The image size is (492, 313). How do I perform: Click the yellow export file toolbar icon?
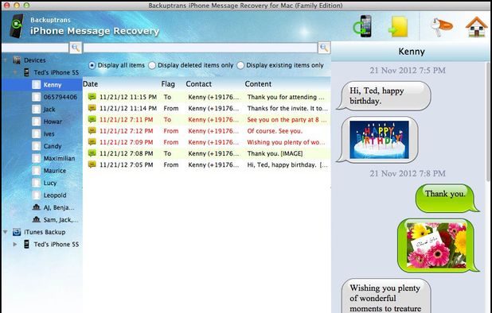point(398,27)
